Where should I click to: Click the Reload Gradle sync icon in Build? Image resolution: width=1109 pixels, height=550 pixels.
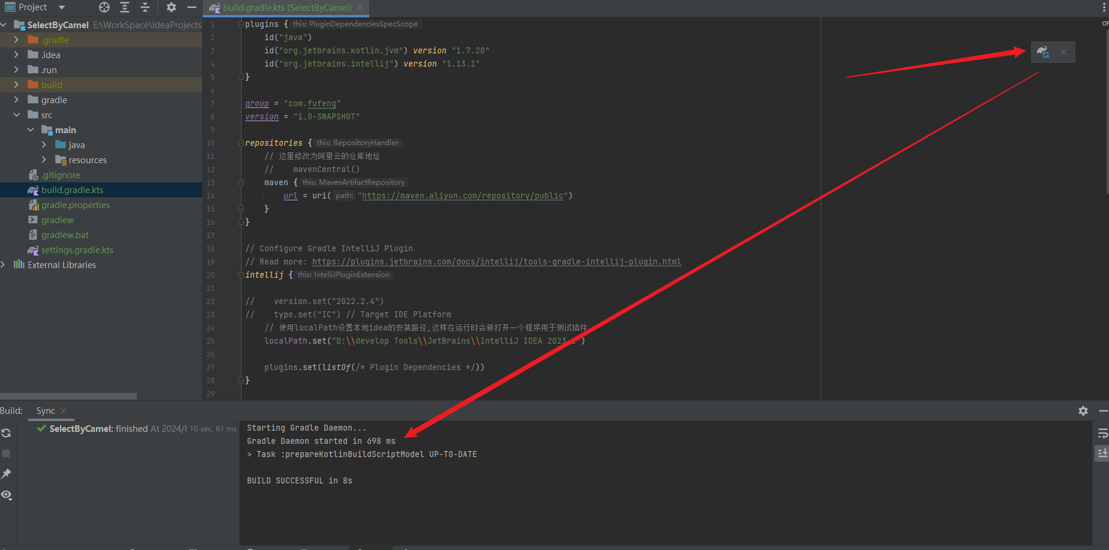7,433
